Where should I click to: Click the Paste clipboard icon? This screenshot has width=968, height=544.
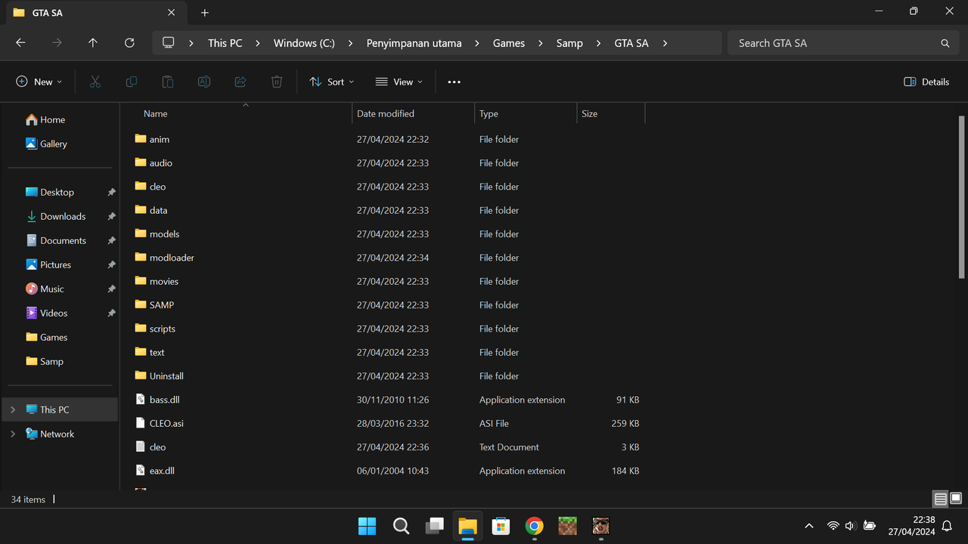click(x=168, y=82)
